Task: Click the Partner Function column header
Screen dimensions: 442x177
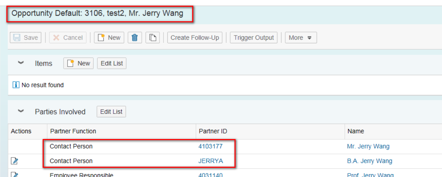Action: click(73, 131)
